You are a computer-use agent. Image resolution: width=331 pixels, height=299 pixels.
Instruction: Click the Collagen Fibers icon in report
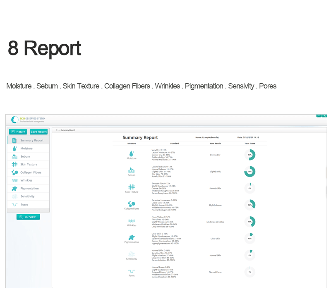click(x=132, y=204)
